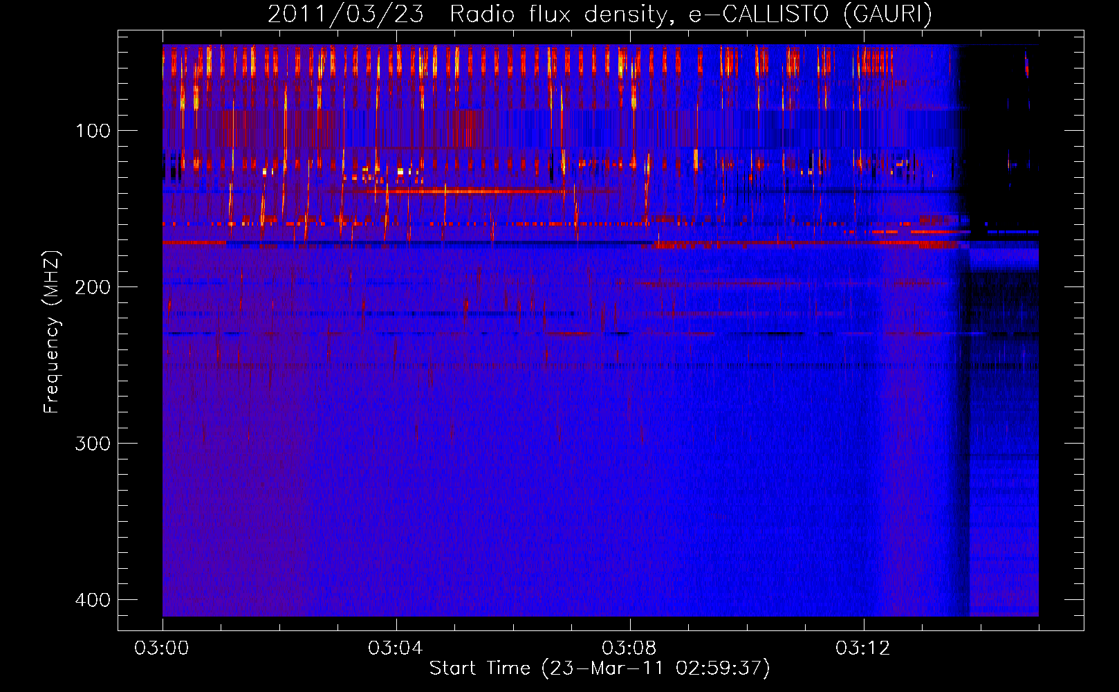Click the 03:00 time tick label
The width and height of the screenshot is (1119, 692).
(x=162, y=648)
